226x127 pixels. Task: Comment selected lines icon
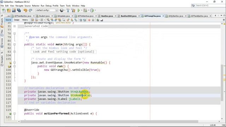(x=98, y=20)
